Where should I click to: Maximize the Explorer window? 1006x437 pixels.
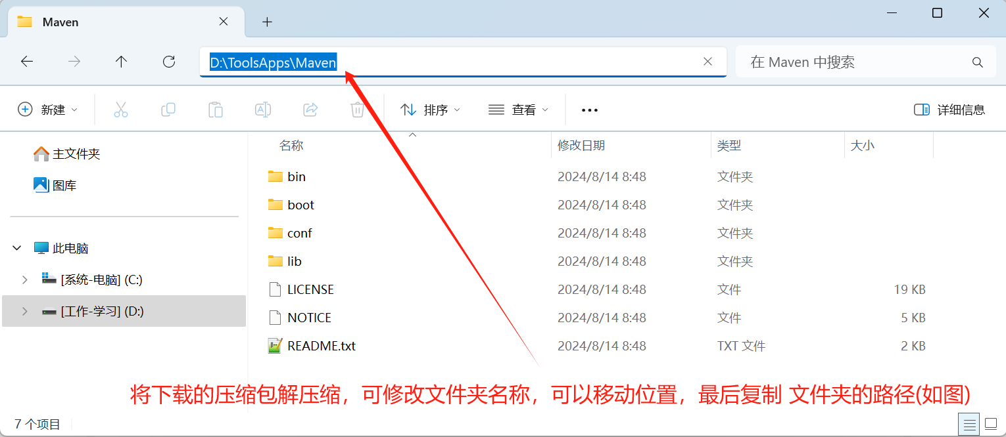937,12
